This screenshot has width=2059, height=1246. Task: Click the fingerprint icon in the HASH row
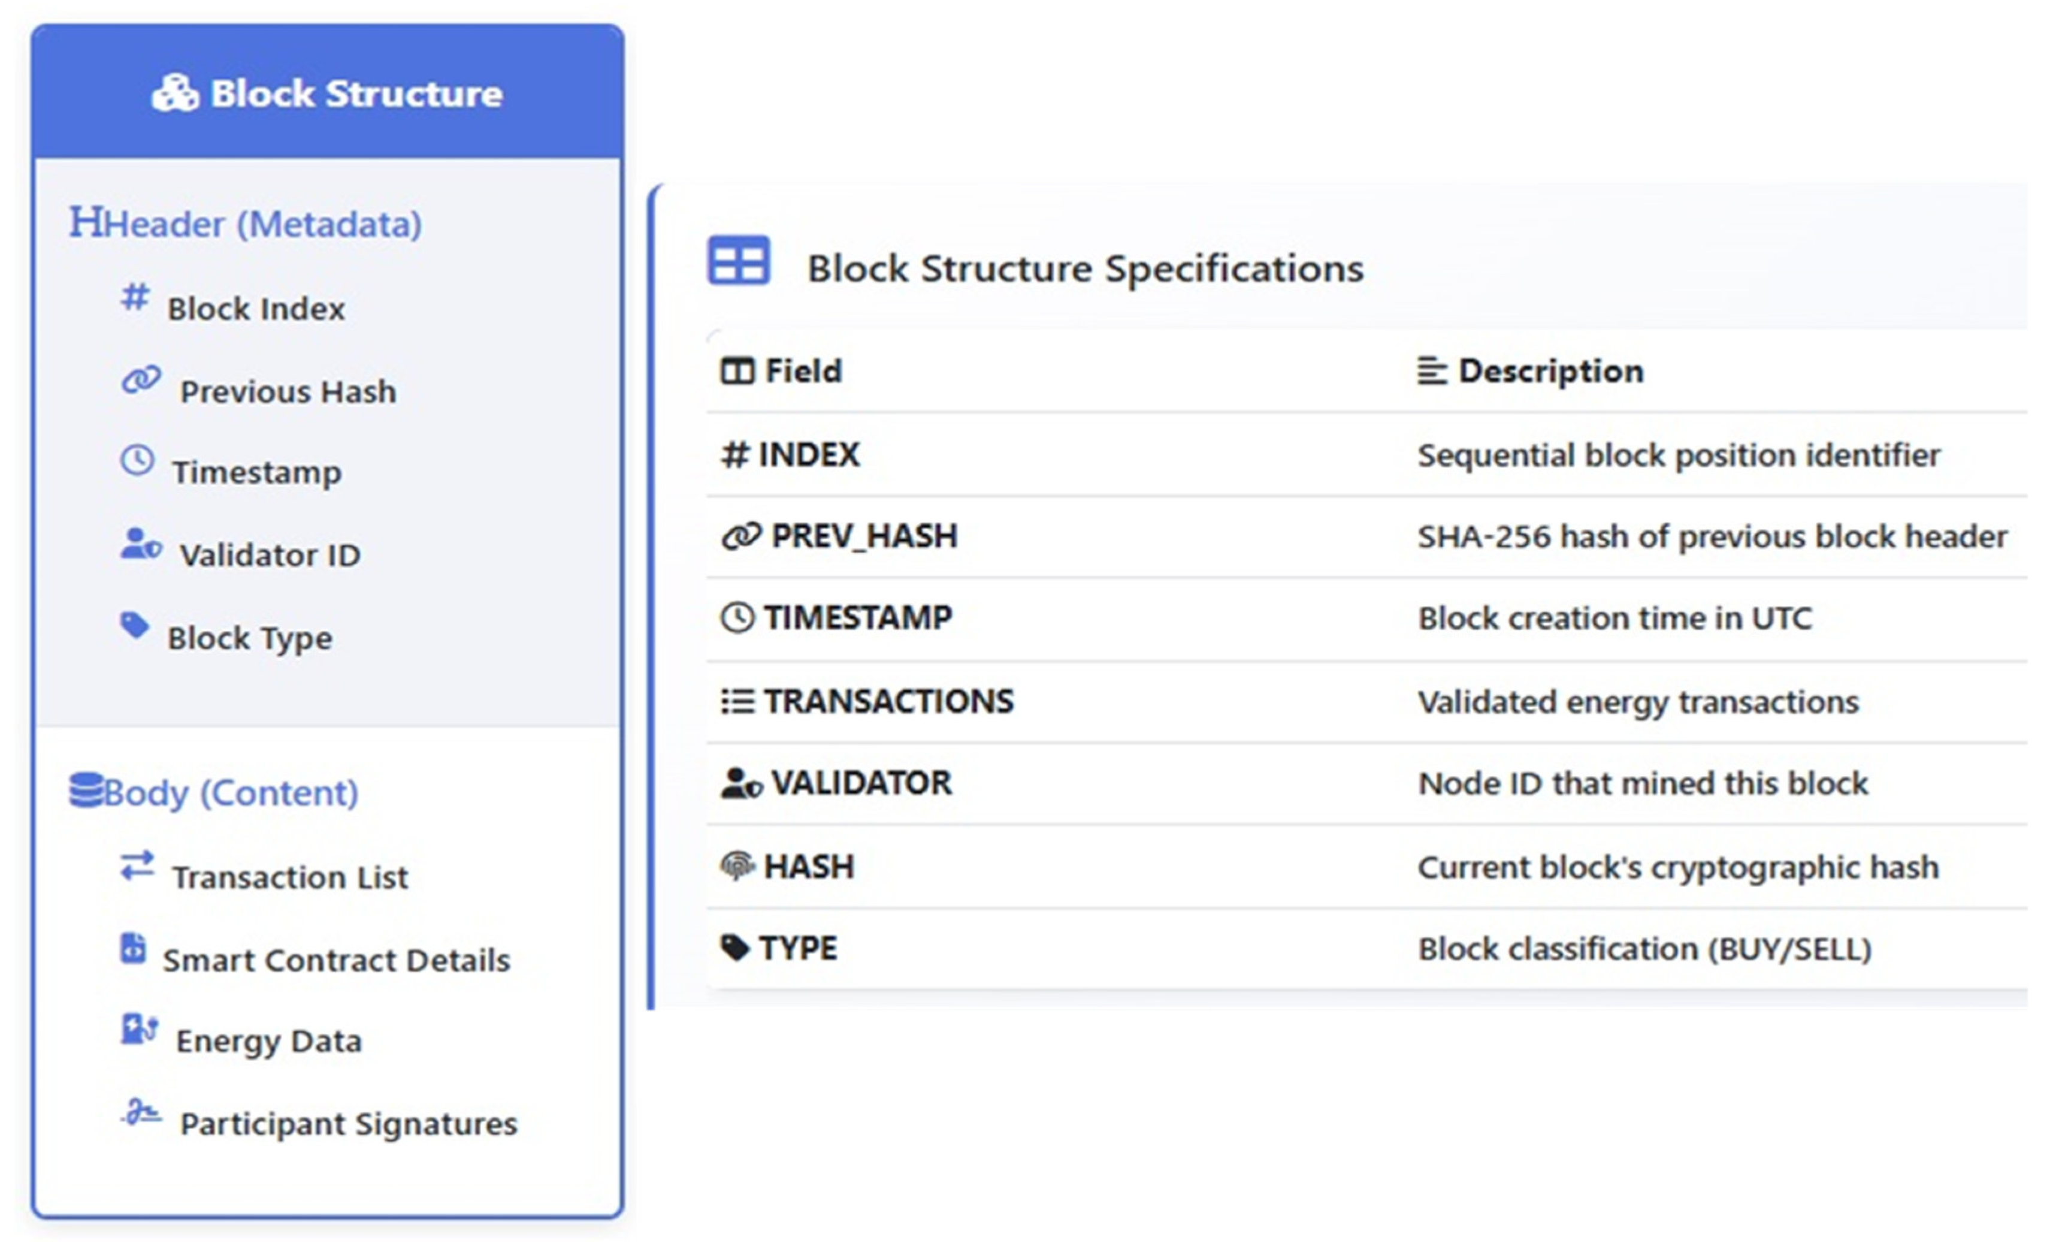coord(737,865)
